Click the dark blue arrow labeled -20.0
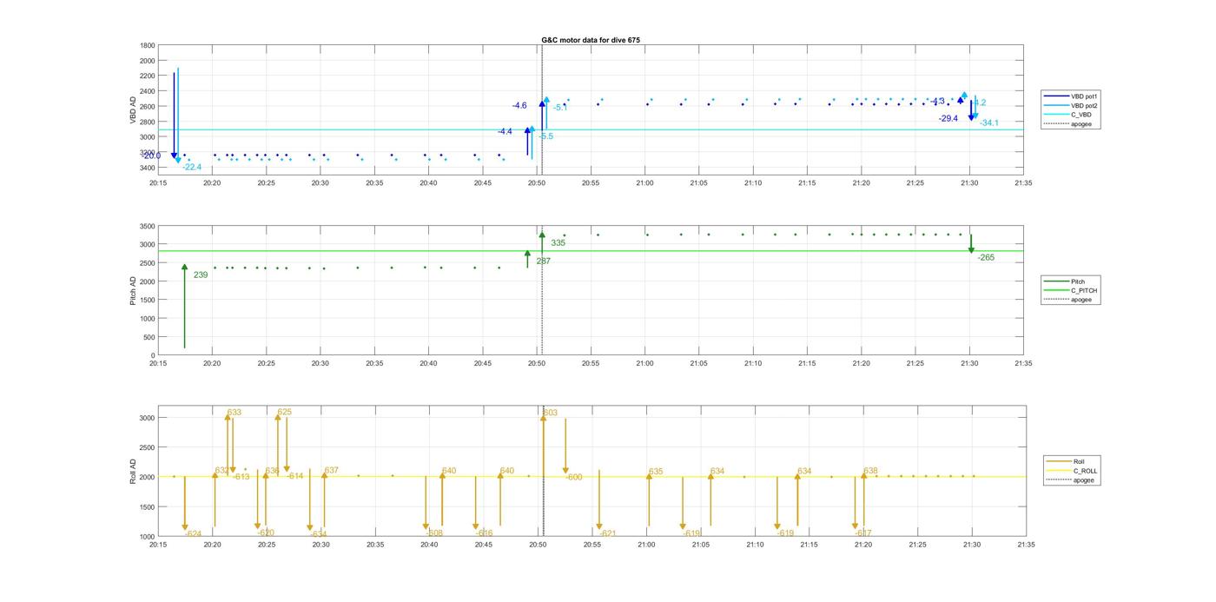 pyautogui.click(x=174, y=116)
